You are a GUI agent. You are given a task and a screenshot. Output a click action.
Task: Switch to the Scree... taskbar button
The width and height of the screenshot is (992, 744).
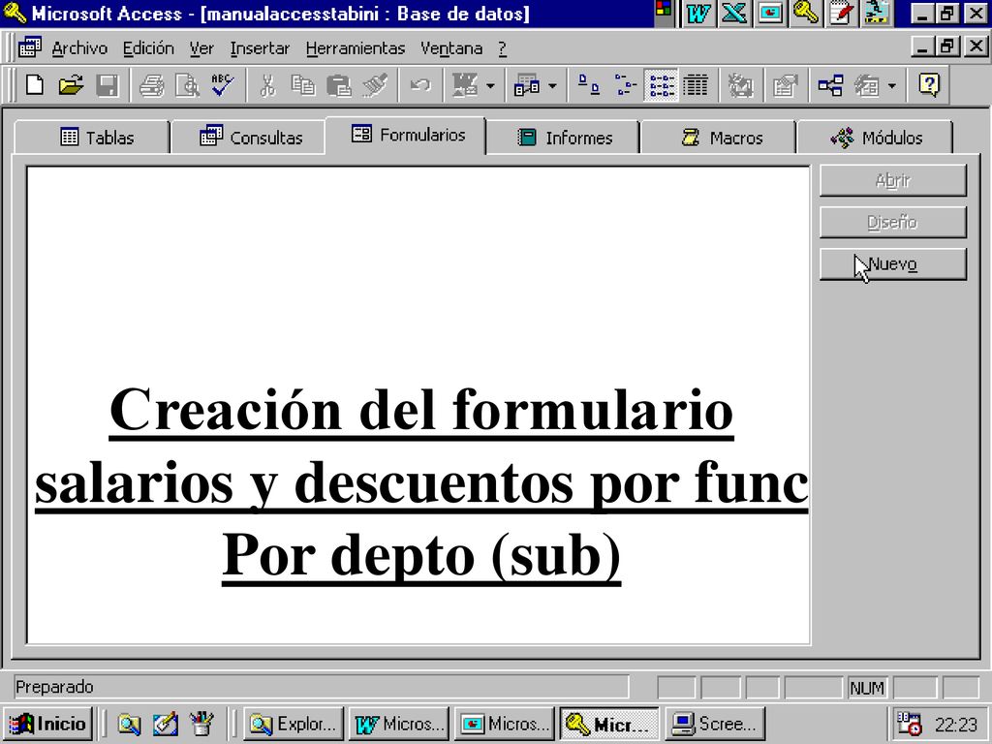715,723
